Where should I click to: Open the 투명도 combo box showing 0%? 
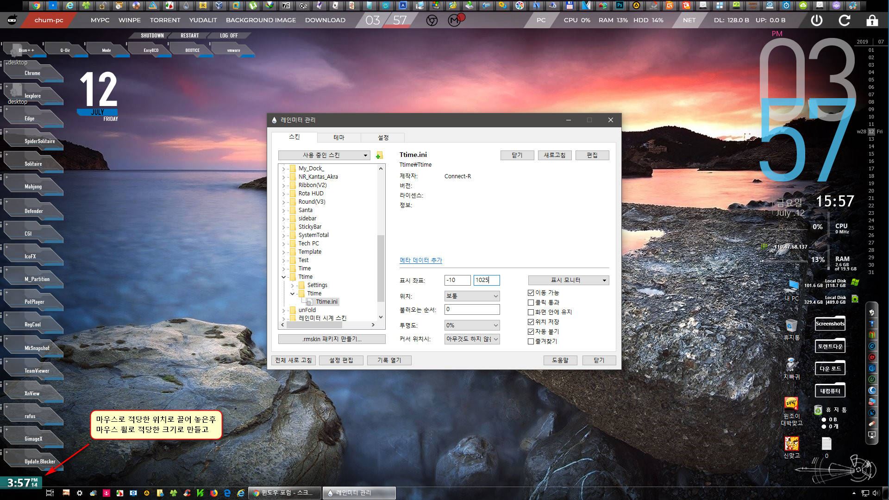pos(472,325)
